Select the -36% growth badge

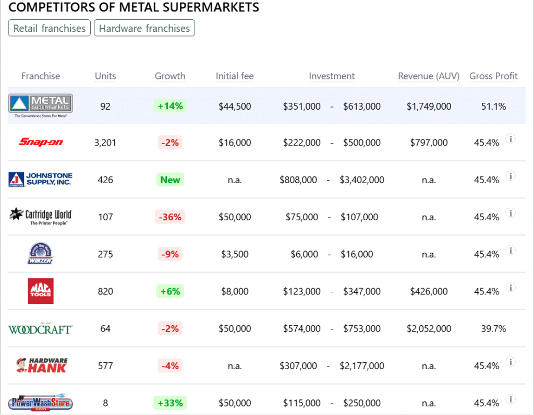170,217
